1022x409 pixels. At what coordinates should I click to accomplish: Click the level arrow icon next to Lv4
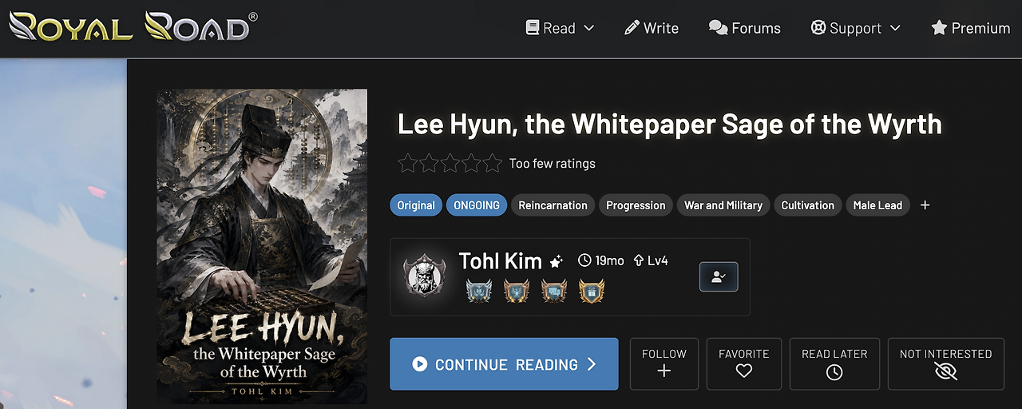coord(638,260)
